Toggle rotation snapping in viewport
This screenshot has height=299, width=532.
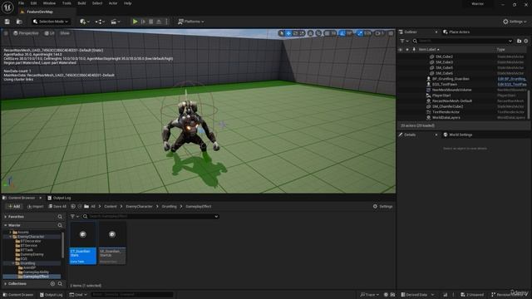tap(342, 33)
